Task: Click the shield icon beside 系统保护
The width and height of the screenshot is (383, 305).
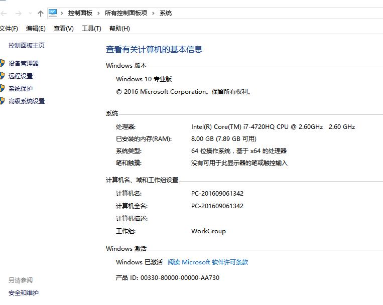Action: point(2,88)
